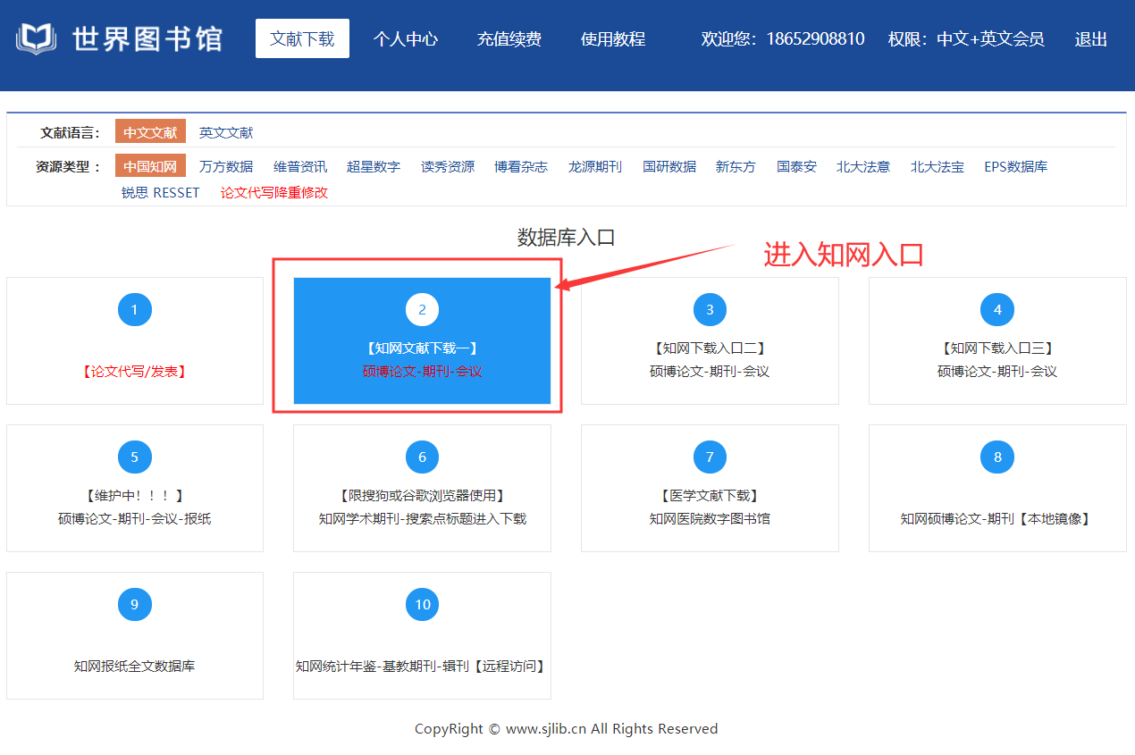
Task: Select 北大法宝 resource type
Action: point(937,166)
